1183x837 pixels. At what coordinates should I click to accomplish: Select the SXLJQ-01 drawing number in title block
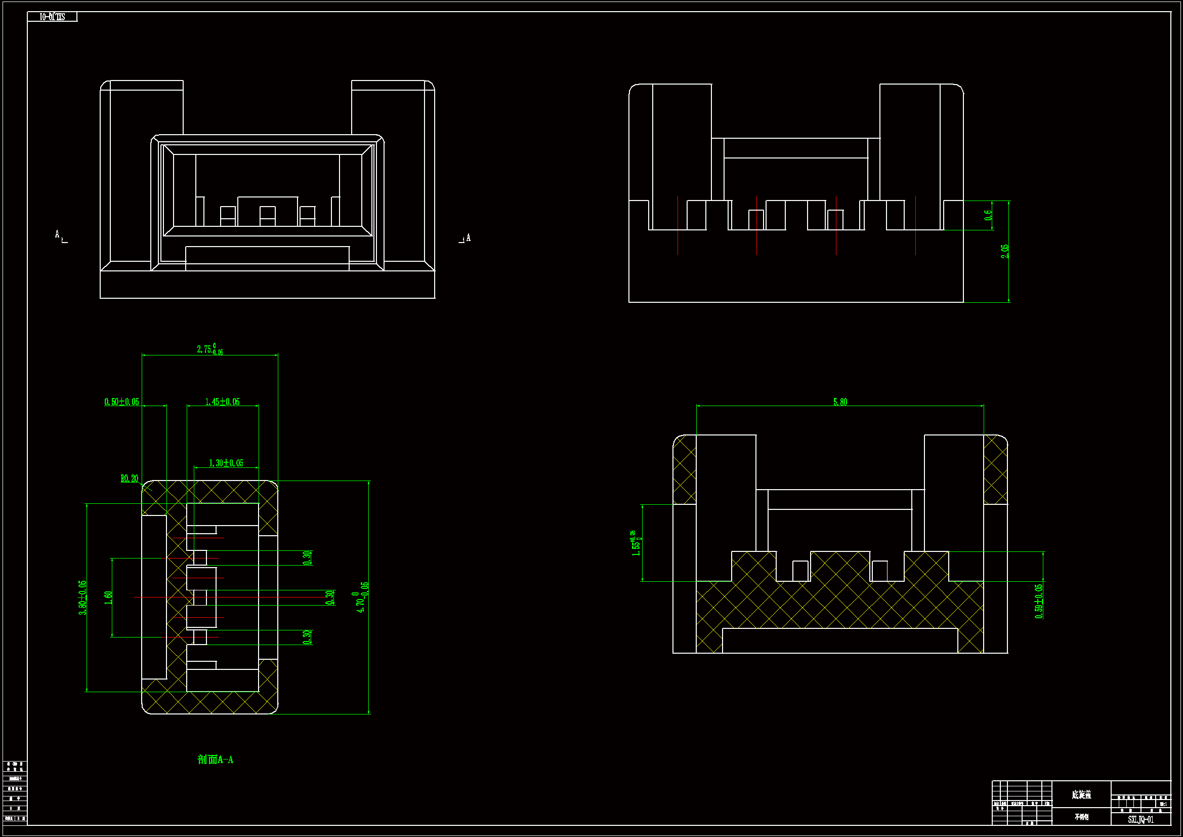tap(1140, 819)
